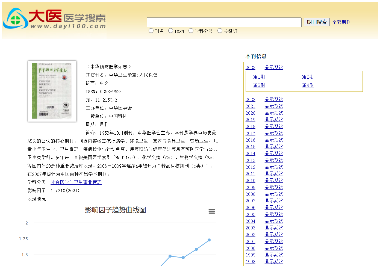The width and height of the screenshot is (380, 266).
Task: Show issues for 2023 via 显示期次
Action: coord(274,67)
